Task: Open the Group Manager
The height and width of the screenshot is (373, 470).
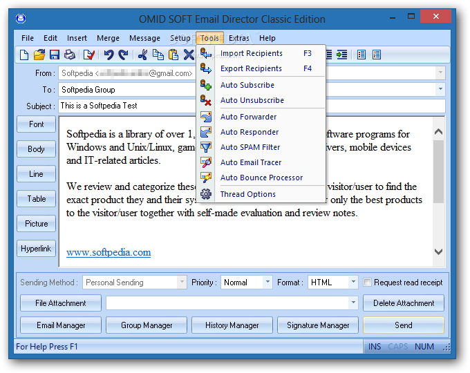Action: click(x=147, y=325)
